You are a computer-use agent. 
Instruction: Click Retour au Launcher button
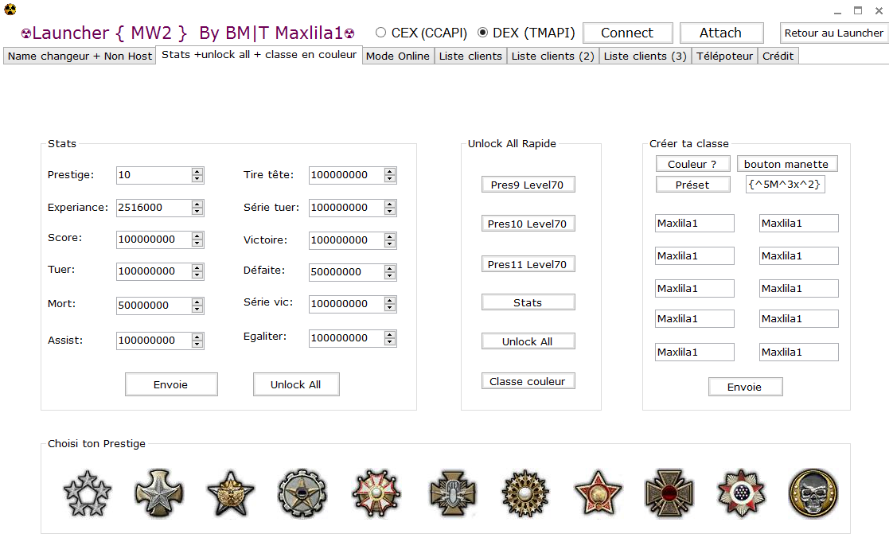coord(834,33)
